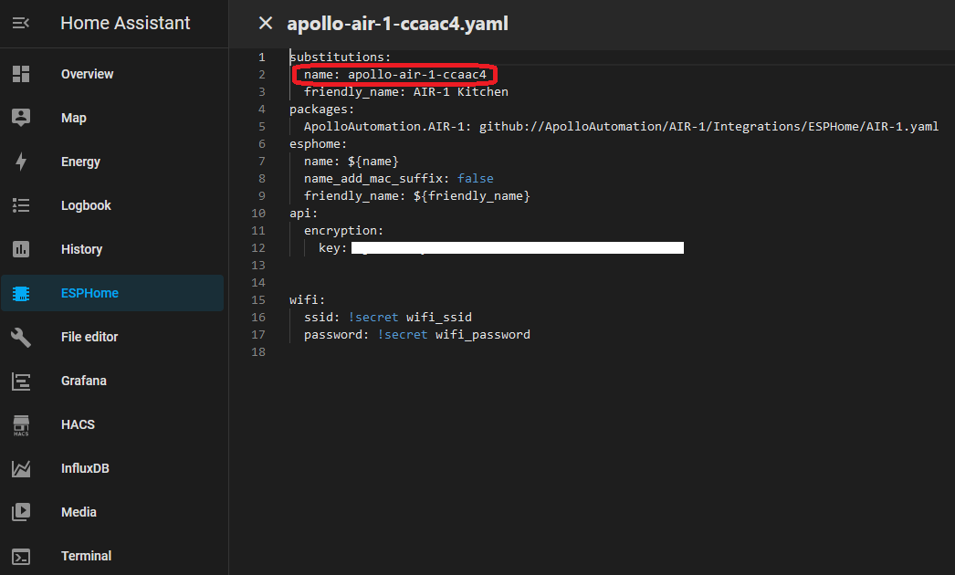Place cursor on the friendly_name AIR-1 Kitchen line
The width and height of the screenshot is (955, 575).
pos(405,92)
